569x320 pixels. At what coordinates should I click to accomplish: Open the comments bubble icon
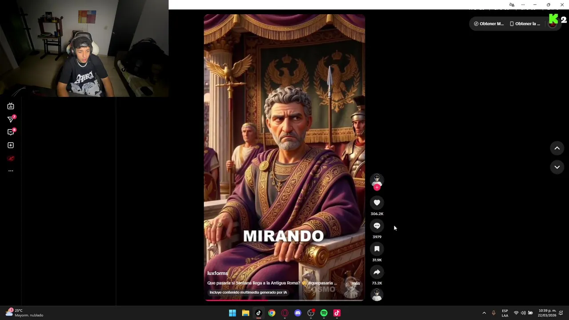point(377,226)
